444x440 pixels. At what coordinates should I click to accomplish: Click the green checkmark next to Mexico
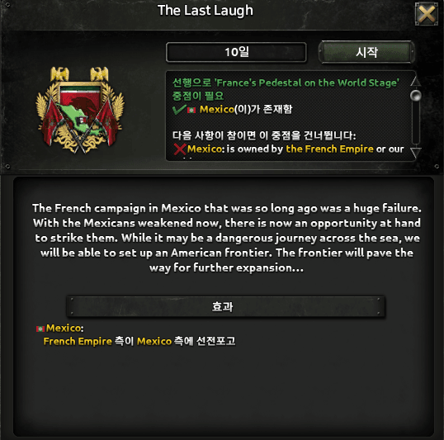point(179,109)
